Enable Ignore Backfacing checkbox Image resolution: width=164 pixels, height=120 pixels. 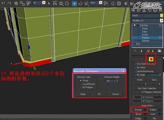tap(134, 71)
